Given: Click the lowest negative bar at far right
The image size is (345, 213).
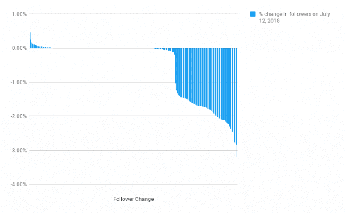Looking at the screenshot, I should pyautogui.click(x=237, y=102).
